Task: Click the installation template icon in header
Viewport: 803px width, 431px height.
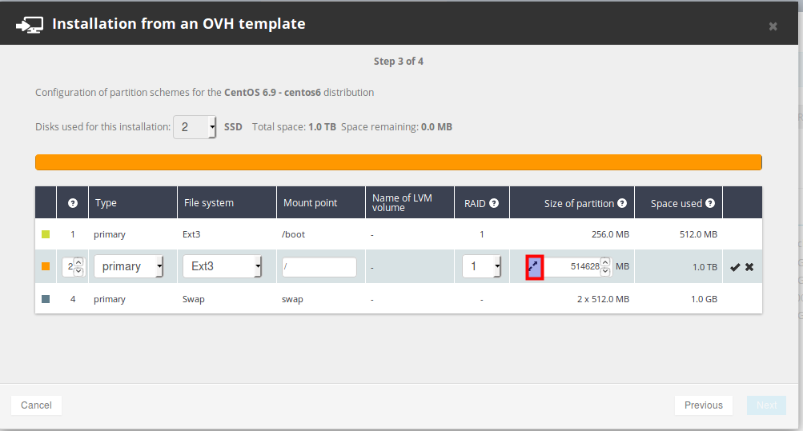Action: pyautogui.click(x=30, y=24)
